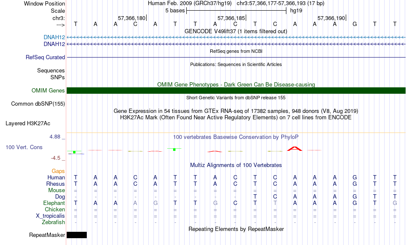Viewport: 406px width, 245px height.
Task: Click the 4.88 PhyloP upper scale value
Action: [x=55, y=137]
